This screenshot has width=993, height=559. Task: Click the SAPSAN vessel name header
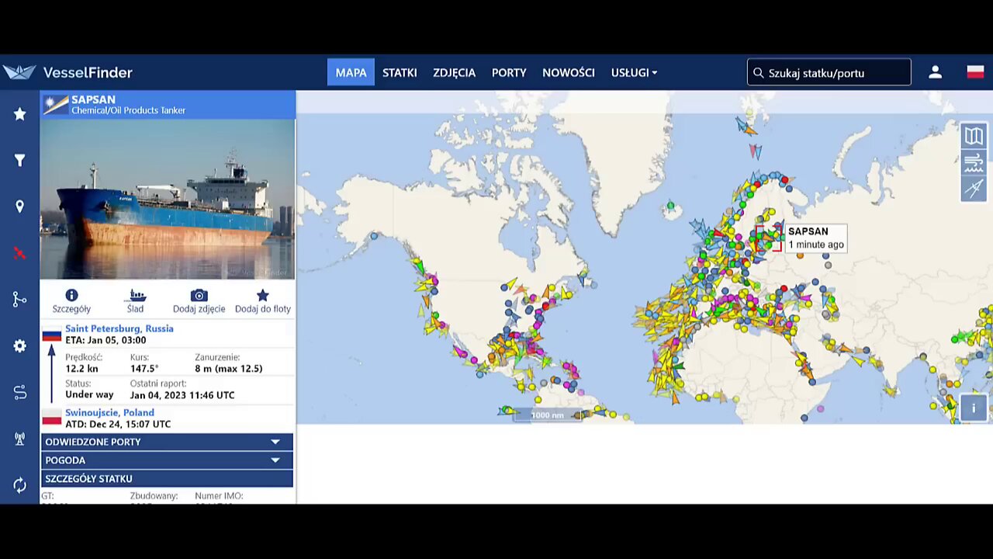(93, 99)
